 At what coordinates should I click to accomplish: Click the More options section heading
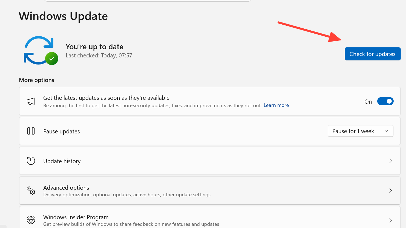coord(37,80)
